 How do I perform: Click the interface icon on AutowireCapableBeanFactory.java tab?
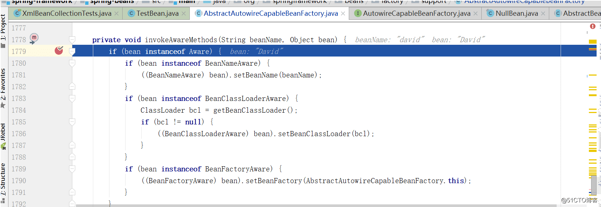click(x=358, y=14)
